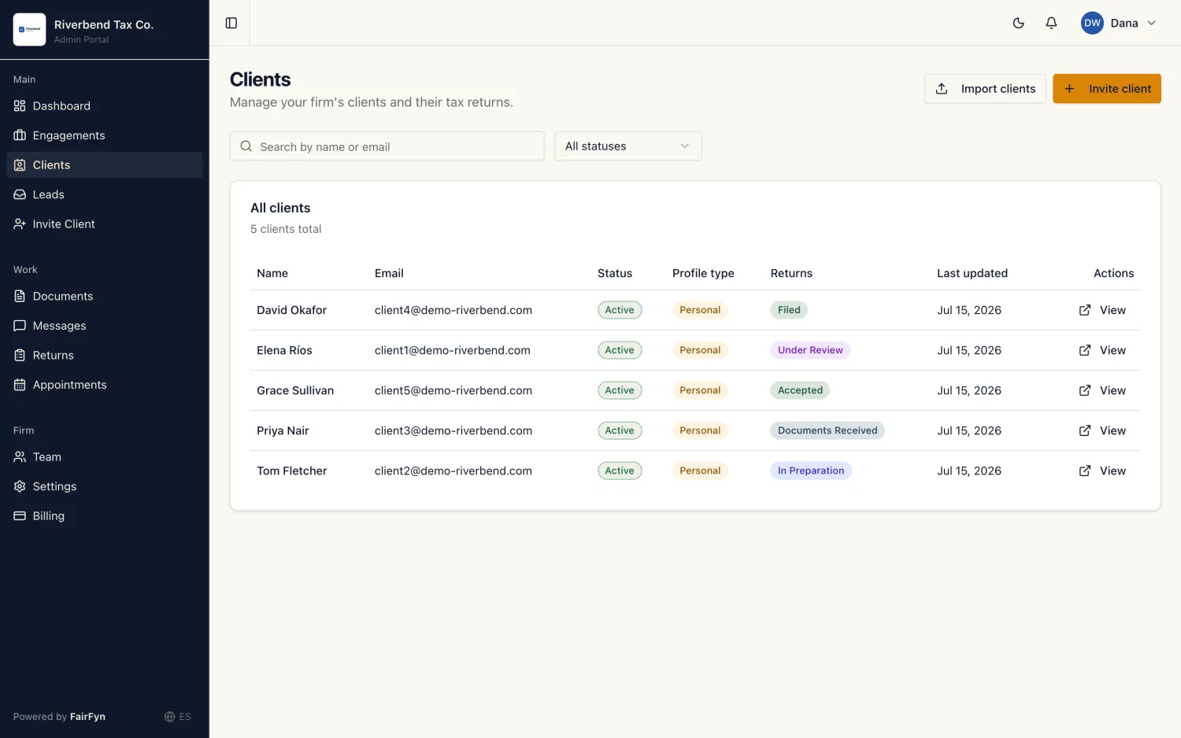The height and width of the screenshot is (738, 1181).
Task: Click the Settings gear icon
Action: [20, 486]
